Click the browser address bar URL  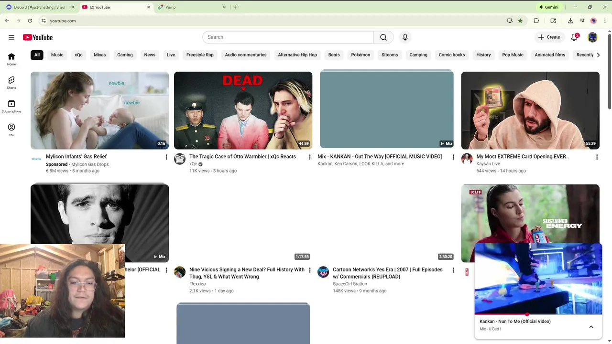tap(63, 21)
